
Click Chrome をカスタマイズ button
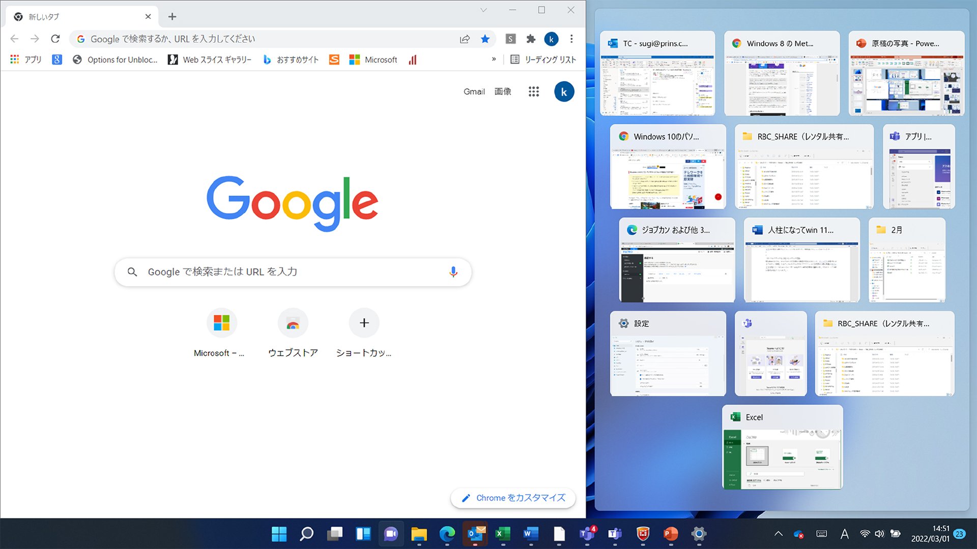pos(513,498)
